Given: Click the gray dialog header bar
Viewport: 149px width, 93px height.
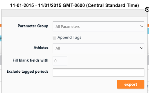Looking at the screenshot, I should coord(74,13).
